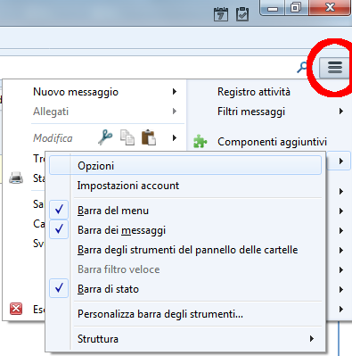352x356 pixels.
Task: Close the window with red X
Action: (330, 7)
